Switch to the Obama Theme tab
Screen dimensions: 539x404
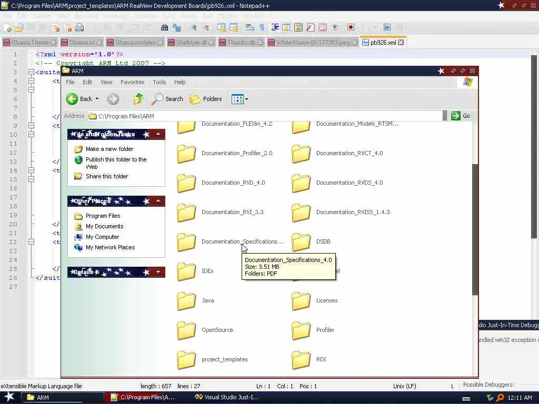29,42
